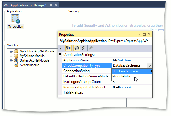Click the MySolutionAspNetModule hexagon icon
171x116 pixels.
pos(16,51)
